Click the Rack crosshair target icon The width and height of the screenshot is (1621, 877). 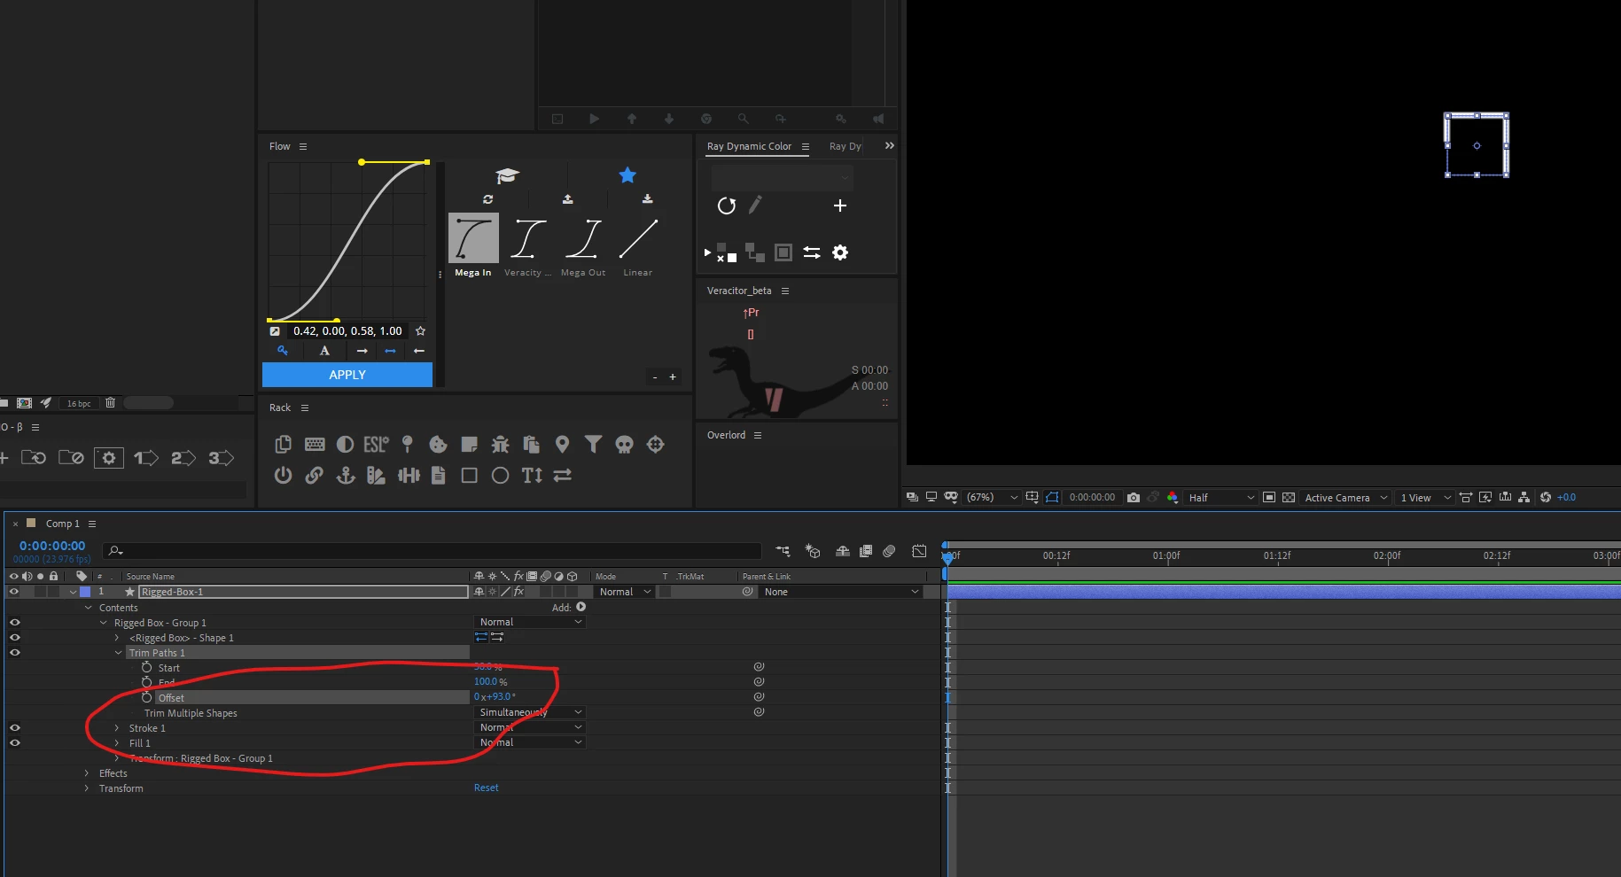(655, 445)
